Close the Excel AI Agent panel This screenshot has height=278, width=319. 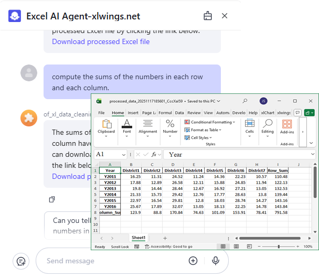coord(225,16)
